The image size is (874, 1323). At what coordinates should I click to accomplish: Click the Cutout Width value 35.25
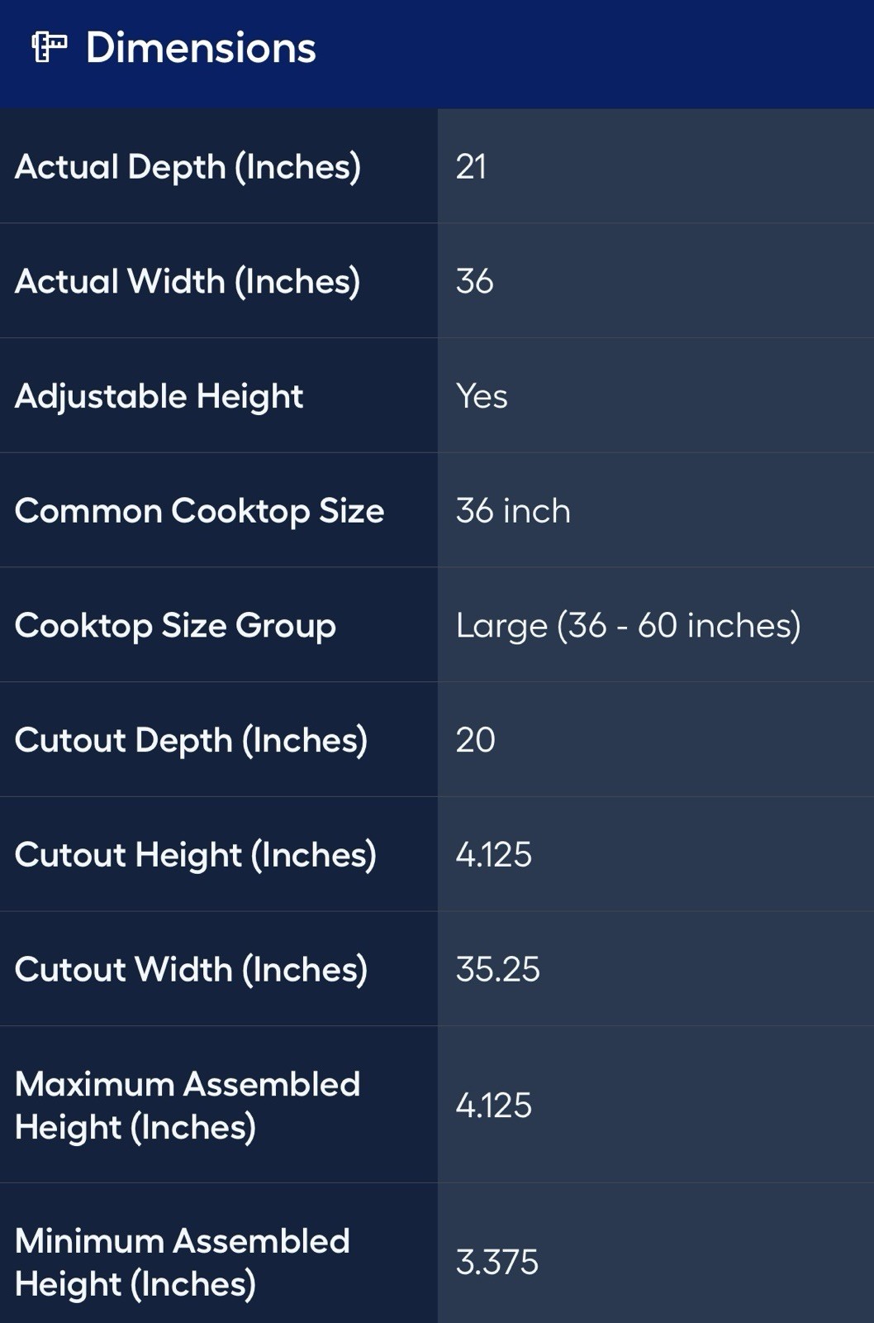[497, 969]
